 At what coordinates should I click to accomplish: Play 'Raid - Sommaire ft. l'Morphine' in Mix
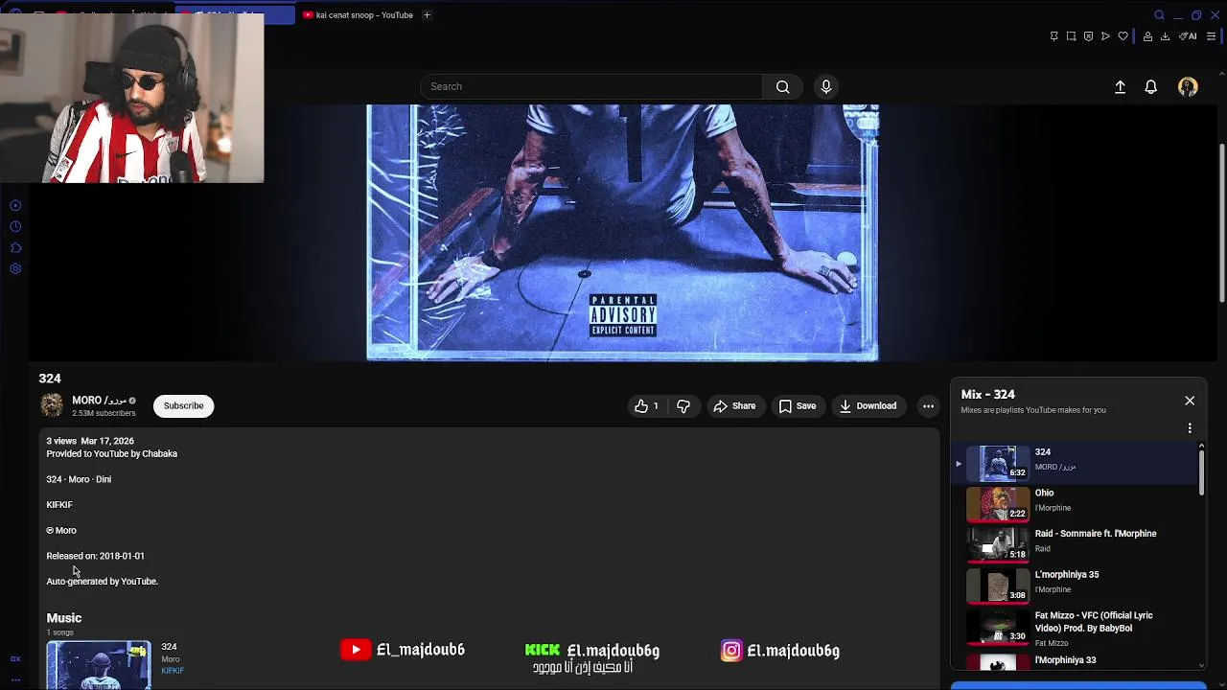pos(1076,544)
